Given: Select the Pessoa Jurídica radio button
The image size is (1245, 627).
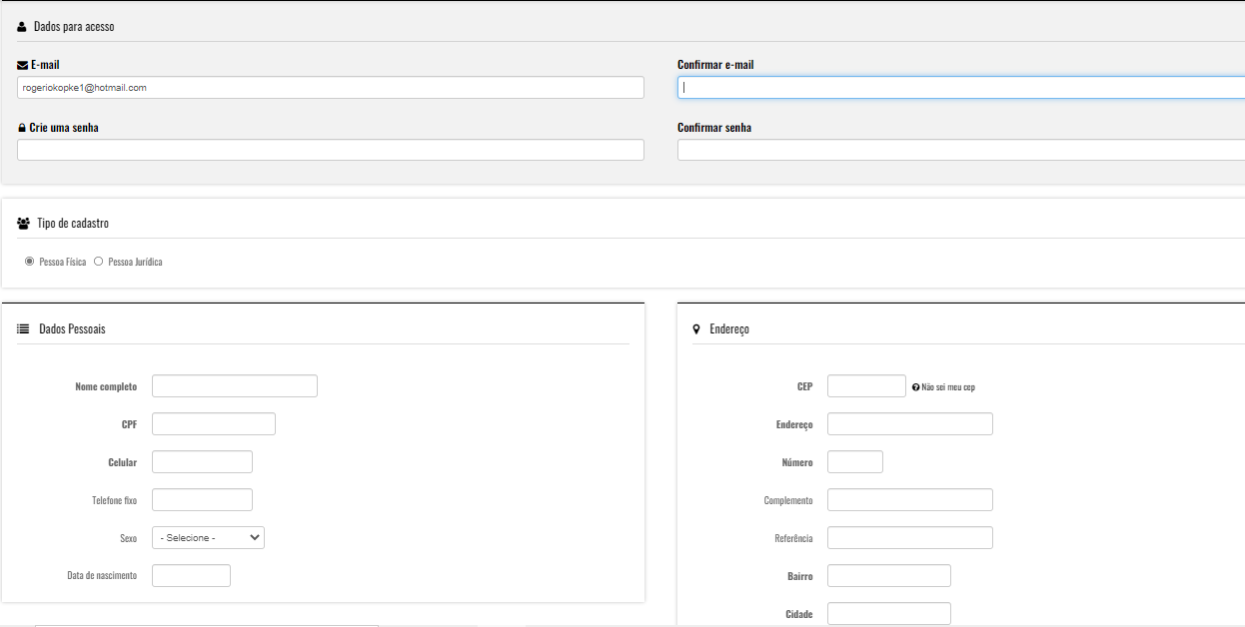Looking at the screenshot, I should 98,262.
